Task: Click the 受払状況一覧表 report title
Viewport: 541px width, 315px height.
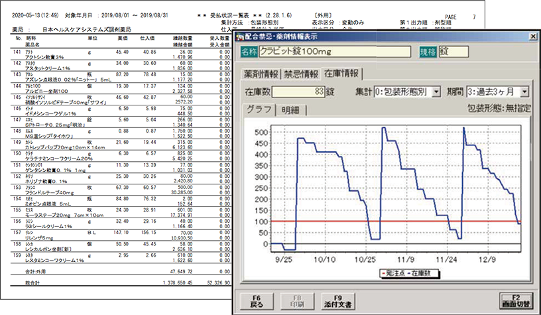Action: click(x=229, y=15)
